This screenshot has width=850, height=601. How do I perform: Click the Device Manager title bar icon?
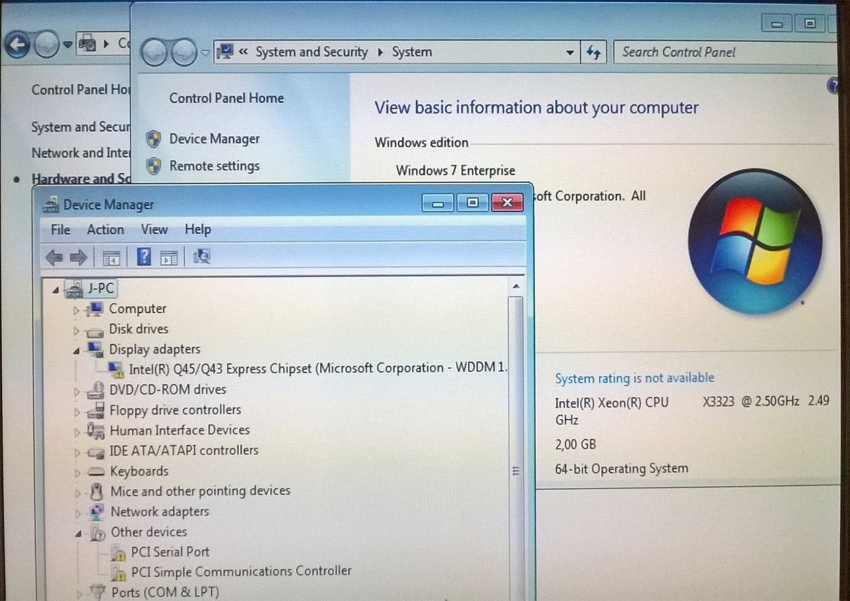click(51, 205)
